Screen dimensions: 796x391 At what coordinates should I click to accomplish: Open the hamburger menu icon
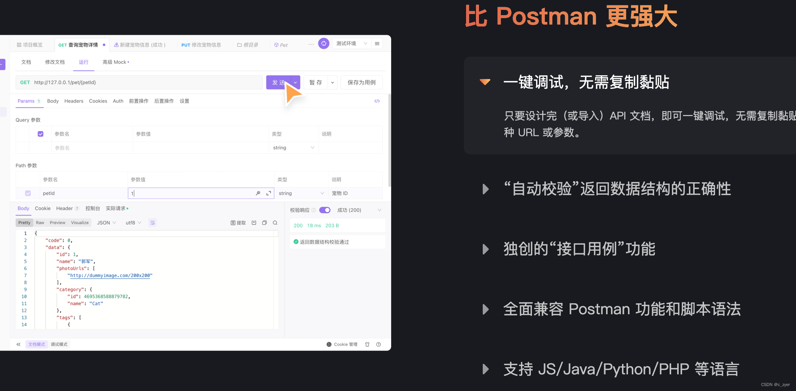377,43
